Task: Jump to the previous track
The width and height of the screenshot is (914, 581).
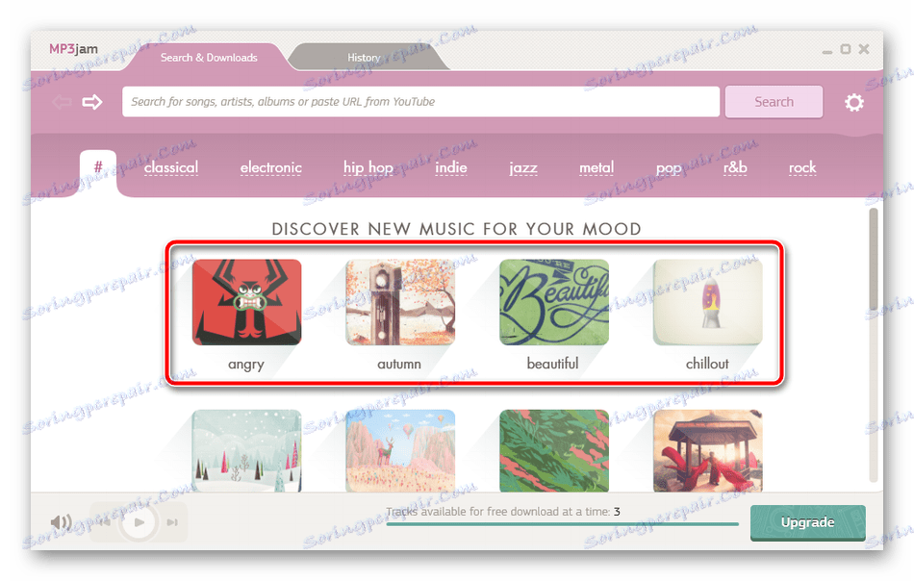Action: (x=106, y=522)
